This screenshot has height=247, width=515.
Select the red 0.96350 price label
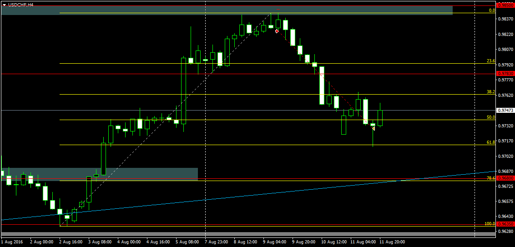[x=506, y=224]
